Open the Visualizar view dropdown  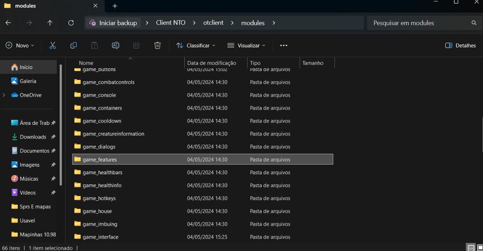click(x=246, y=45)
